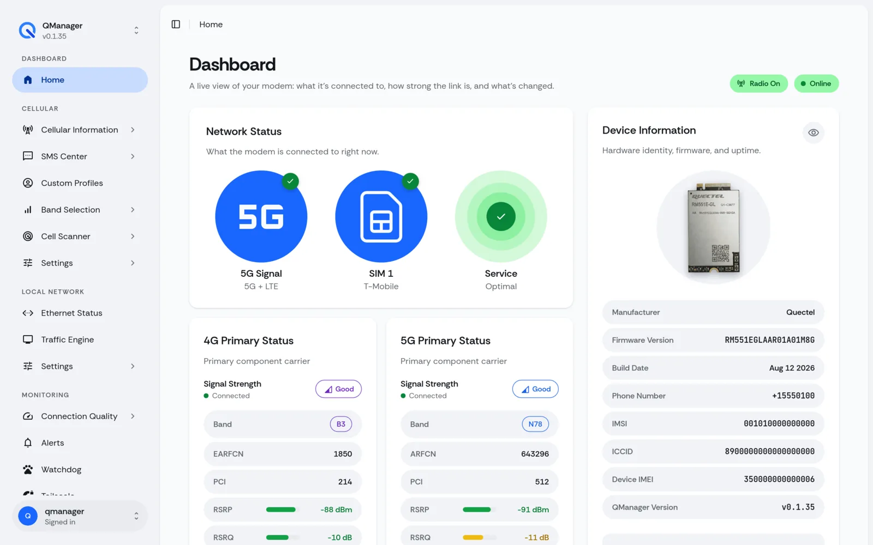Click firmware value RM551EGLAAR01A01M8G
The width and height of the screenshot is (873, 545).
[769, 340]
